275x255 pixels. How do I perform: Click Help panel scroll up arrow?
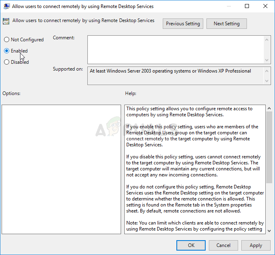click(269, 108)
